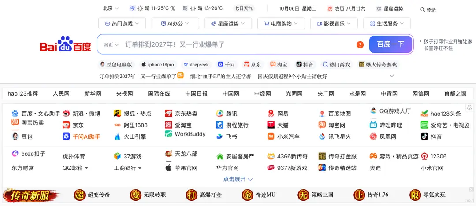
Task: Click the 百度一下 search button
Action: [390, 44]
